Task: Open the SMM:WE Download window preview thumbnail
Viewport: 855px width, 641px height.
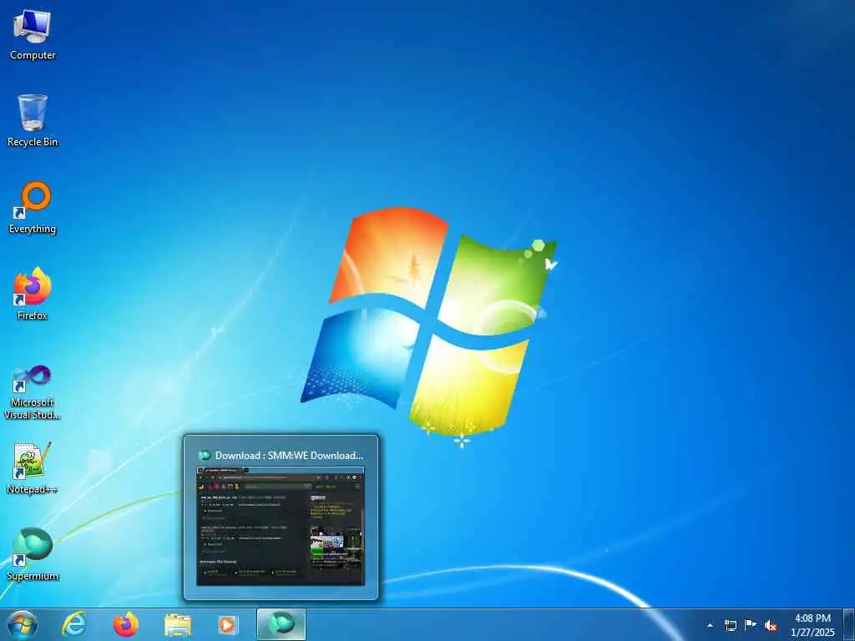Action: click(x=281, y=526)
